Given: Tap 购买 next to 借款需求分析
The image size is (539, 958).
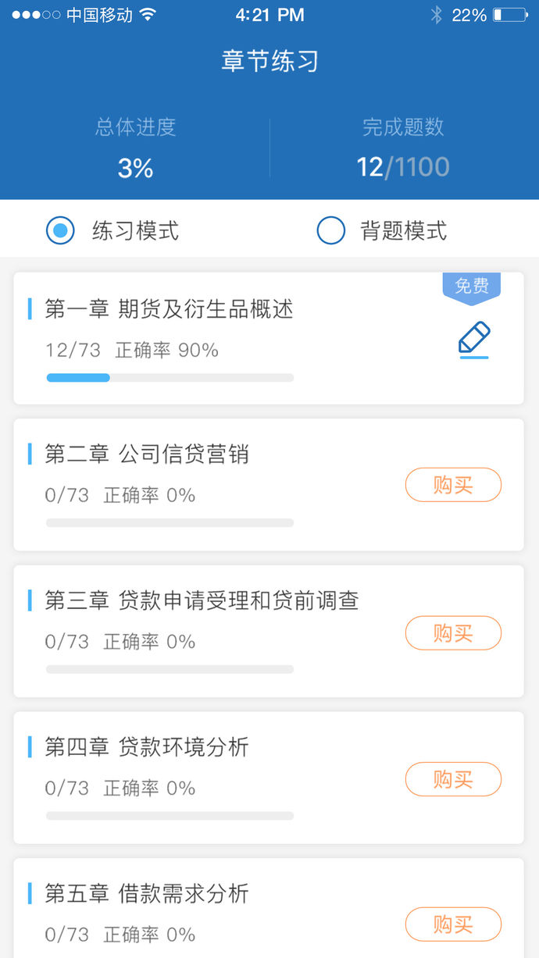Looking at the screenshot, I should point(453,924).
